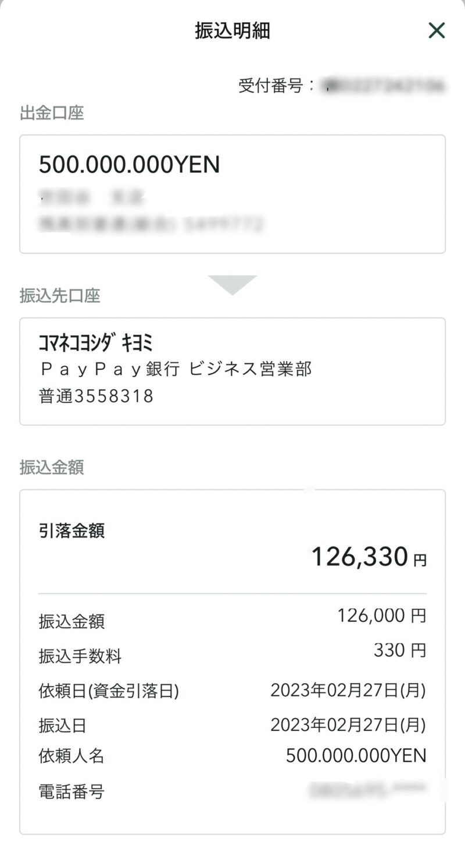Click the 依頼日(資金引落日) date value
Image resolution: width=465 pixels, height=852 pixels.
pyautogui.click(x=348, y=691)
